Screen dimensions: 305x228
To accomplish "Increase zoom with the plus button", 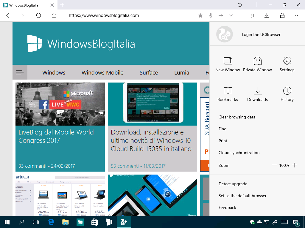I will click(294, 165).
